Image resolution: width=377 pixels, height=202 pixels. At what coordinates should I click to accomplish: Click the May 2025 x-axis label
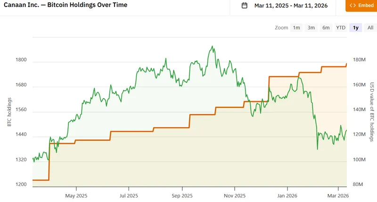(76, 195)
